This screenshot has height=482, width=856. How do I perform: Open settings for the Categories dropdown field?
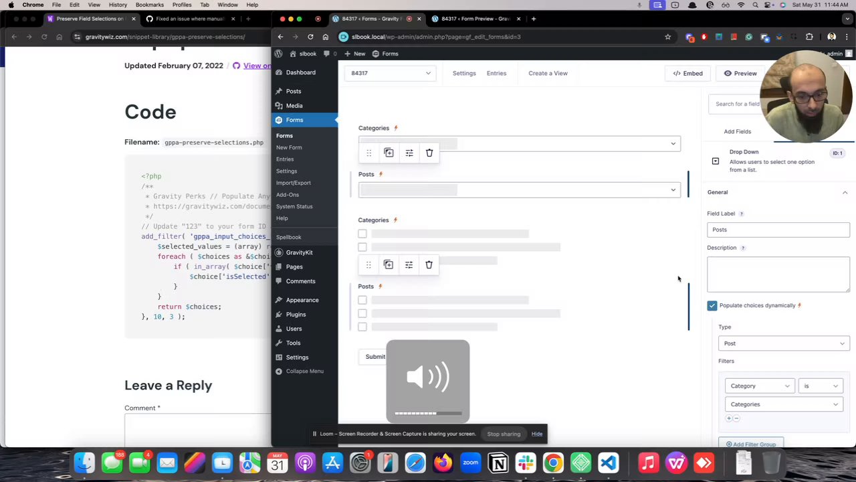[x=409, y=153]
